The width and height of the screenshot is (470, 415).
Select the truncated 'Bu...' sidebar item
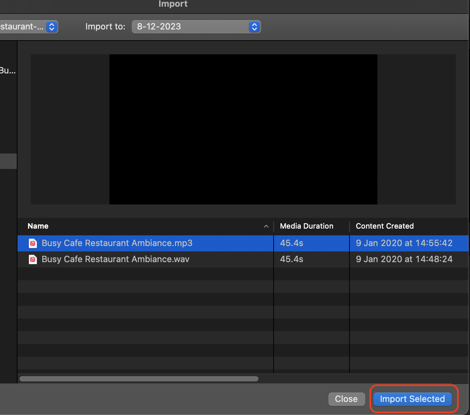point(7,70)
